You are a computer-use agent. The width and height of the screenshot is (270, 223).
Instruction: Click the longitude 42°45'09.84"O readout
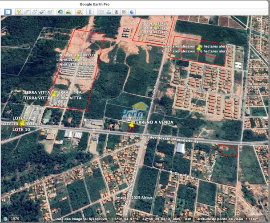pyautogui.click(x=156, y=219)
